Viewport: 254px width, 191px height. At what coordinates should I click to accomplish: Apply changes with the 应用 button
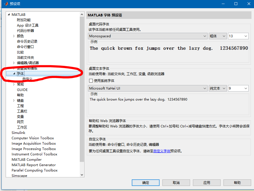click(x=206, y=183)
